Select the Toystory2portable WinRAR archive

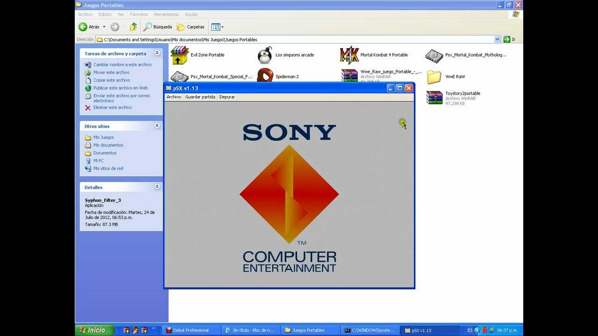[x=434, y=98]
